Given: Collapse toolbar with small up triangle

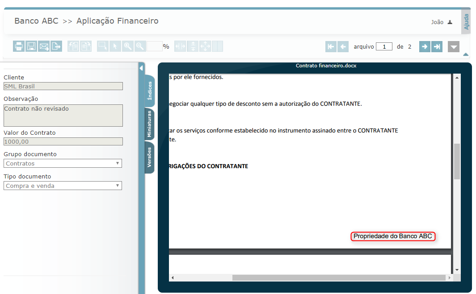Looking at the screenshot, I should tap(466, 54).
